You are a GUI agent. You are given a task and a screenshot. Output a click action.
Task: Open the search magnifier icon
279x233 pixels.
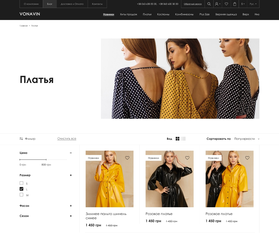point(209,4)
